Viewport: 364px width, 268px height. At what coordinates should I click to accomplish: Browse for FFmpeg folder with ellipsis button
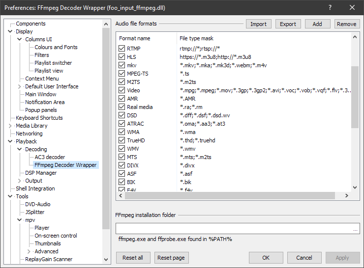coord(355,229)
